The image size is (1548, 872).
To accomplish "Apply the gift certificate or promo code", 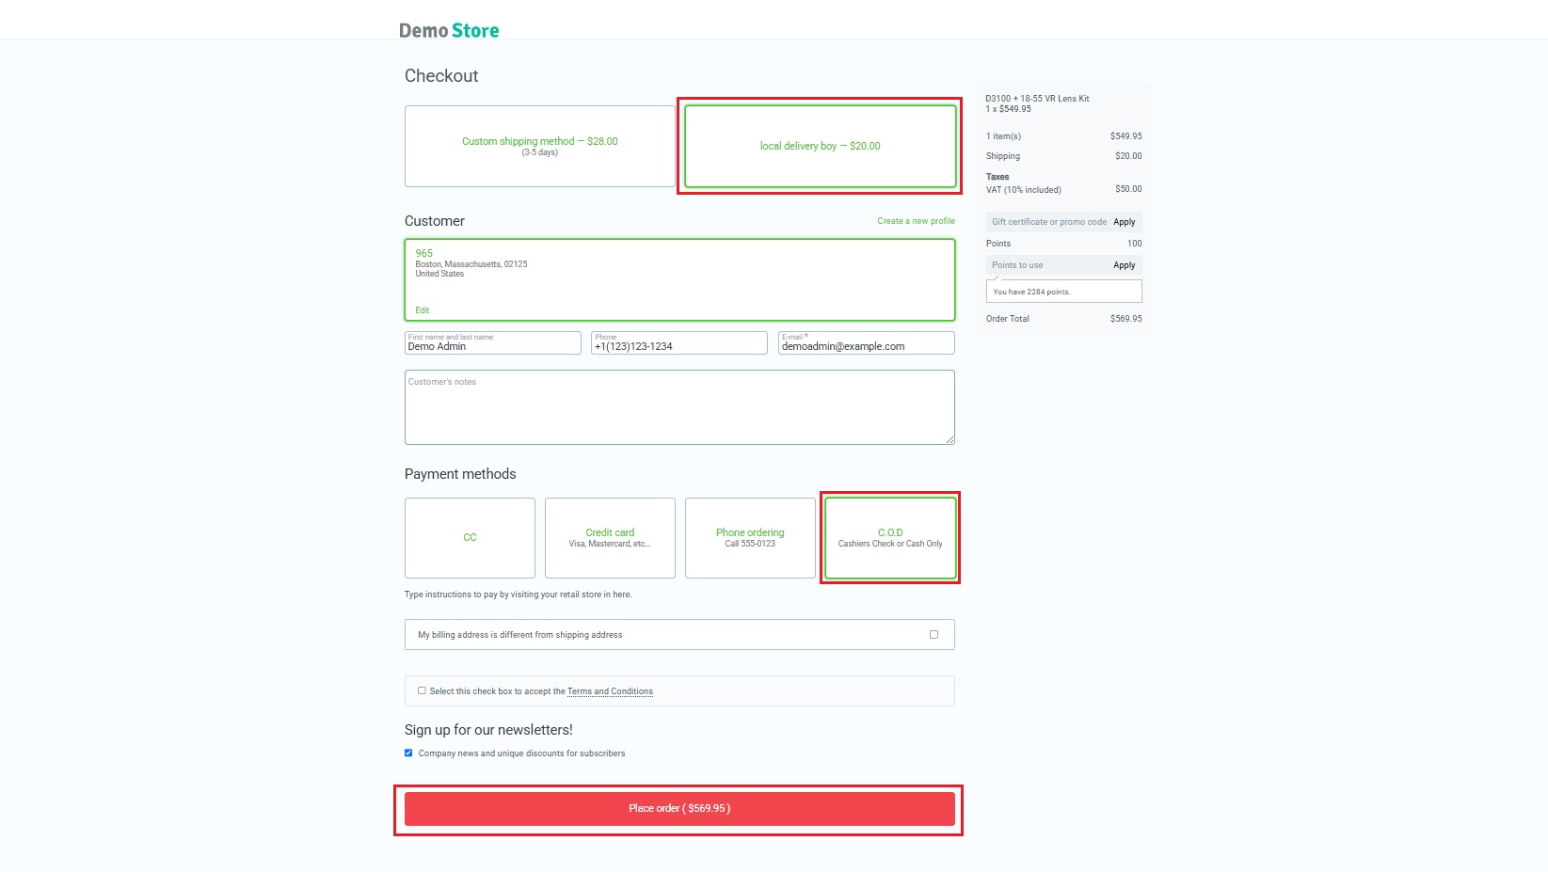I will 1124,222.
